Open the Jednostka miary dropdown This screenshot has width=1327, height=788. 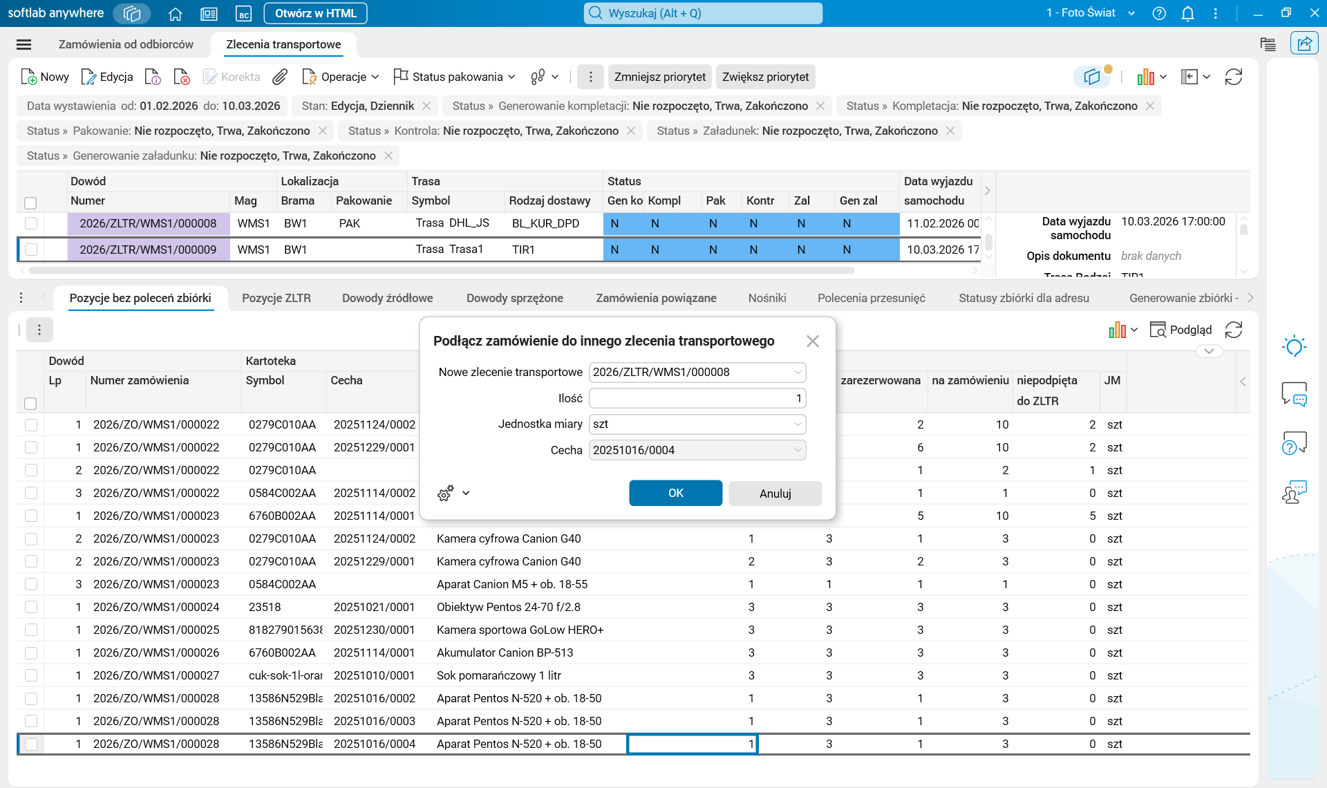[x=798, y=424]
